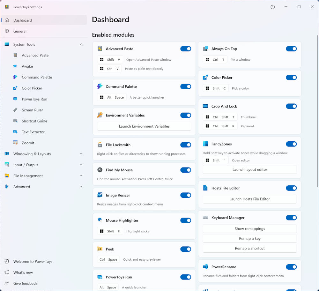
Task: Click the PowerToys Run card icon
Action: pos(100,277)
